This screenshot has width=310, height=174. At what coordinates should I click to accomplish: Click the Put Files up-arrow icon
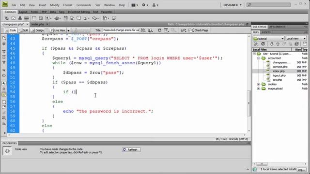[x=278, y=44]
